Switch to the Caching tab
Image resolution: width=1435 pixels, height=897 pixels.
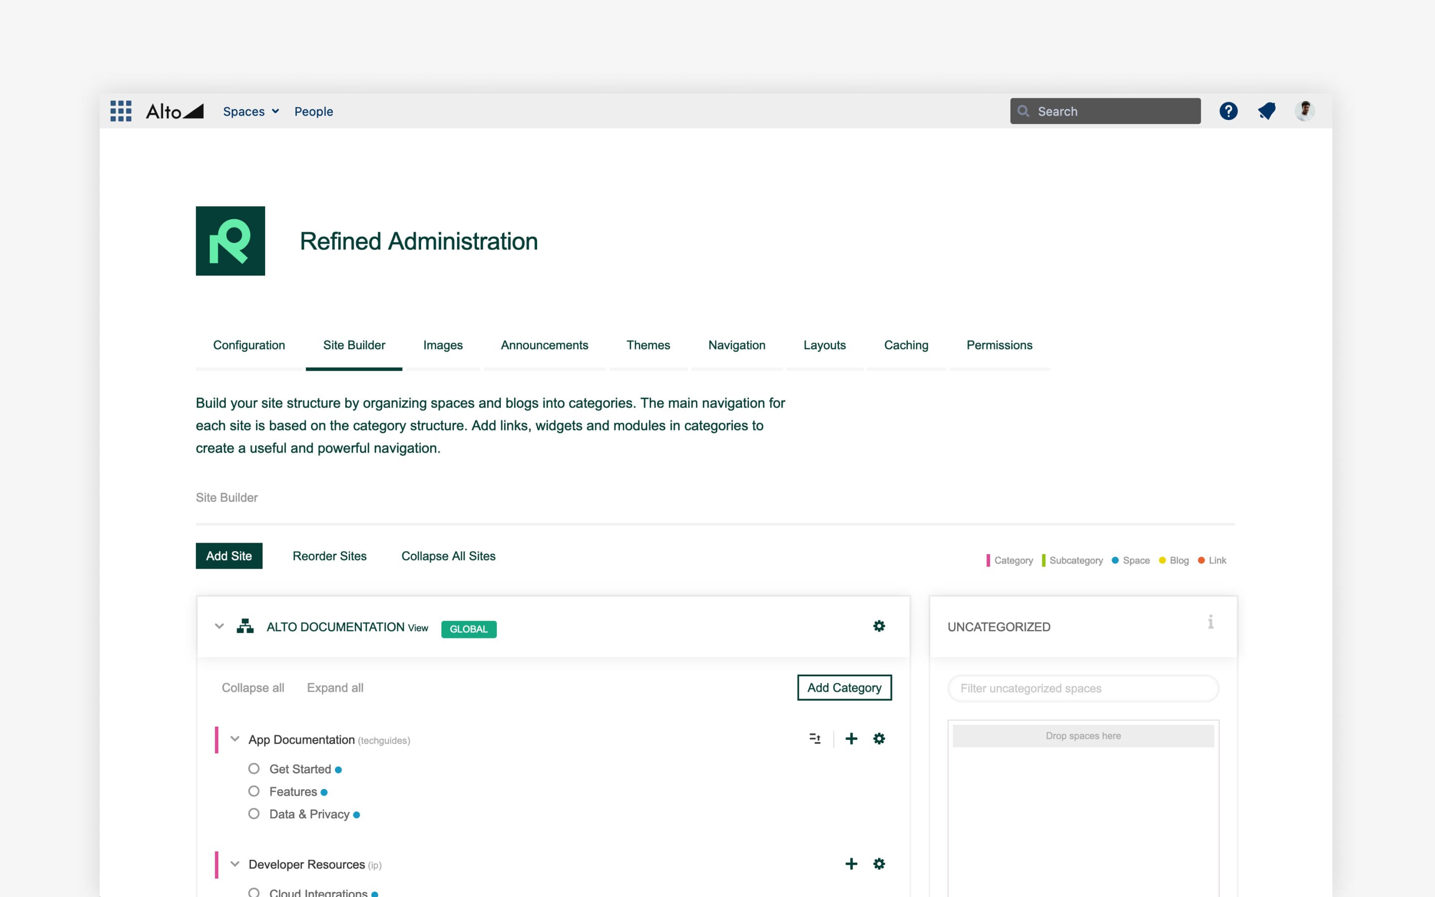click(x=906, y=345)
